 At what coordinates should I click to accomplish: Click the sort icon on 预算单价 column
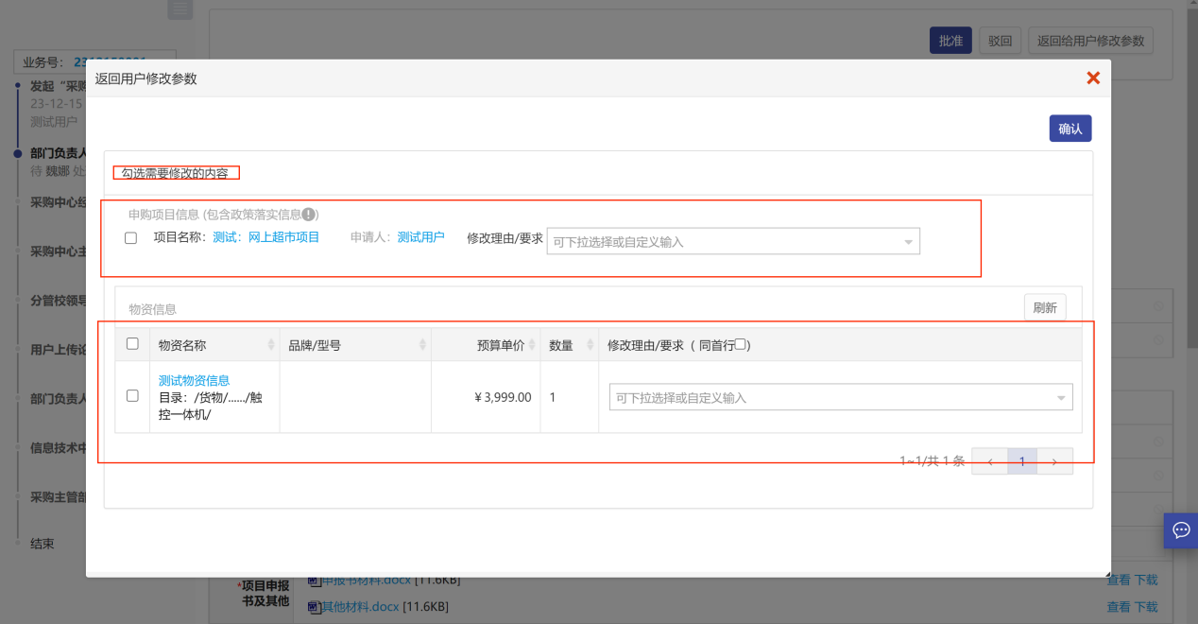(532, 345)
